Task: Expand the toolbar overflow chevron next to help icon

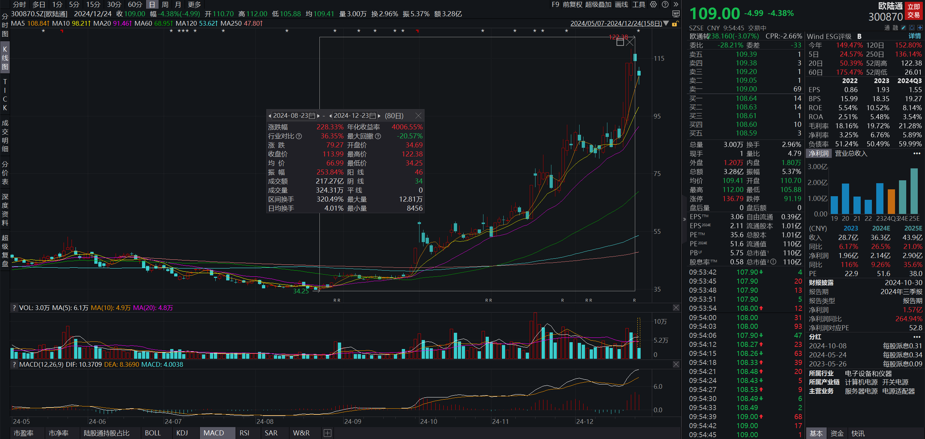Action: [x=675, y=4]
